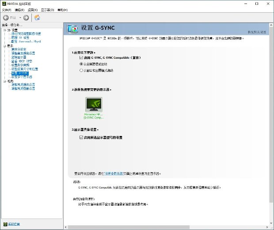274x230 pixels.
Task: Follow the 设置多个显示器 hyperlink in the note
Action: (114, 173)
